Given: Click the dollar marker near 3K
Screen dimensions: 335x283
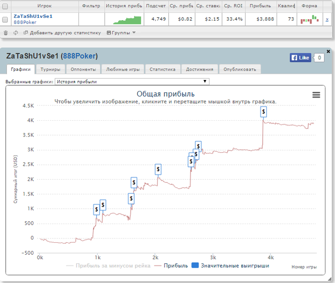Looking at the screenshot, I should click(x=198, y=146).
